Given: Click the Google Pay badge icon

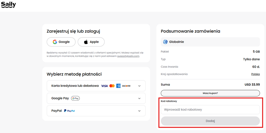Looking at the screenshot, I should pos(75,98).
